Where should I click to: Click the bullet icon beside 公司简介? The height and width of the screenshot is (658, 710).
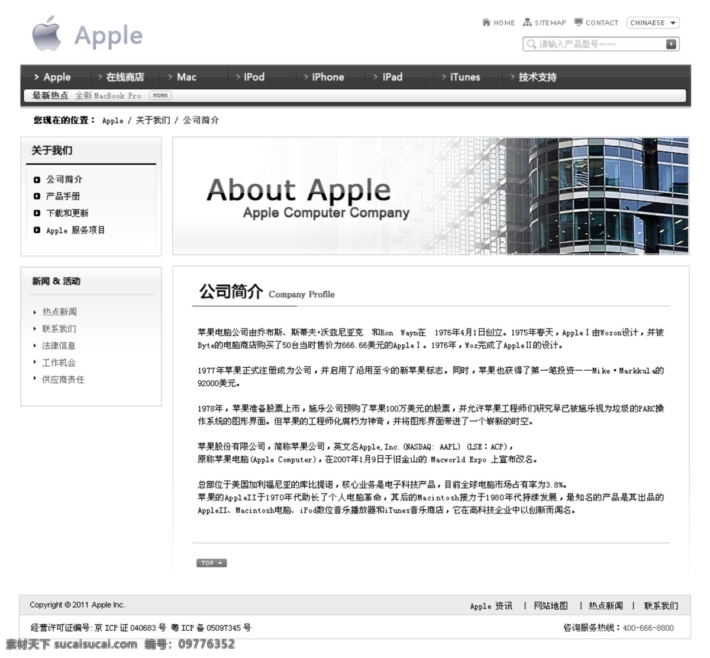37,179
